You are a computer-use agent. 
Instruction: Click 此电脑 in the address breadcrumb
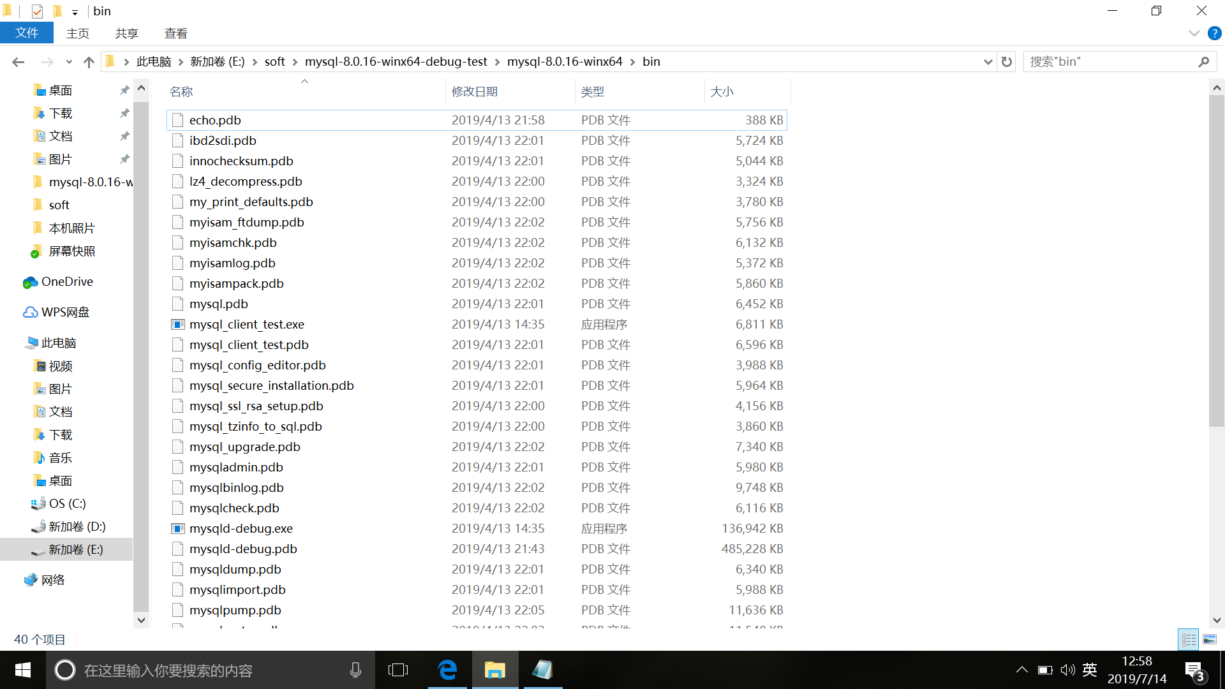click(x=154, y=62)
